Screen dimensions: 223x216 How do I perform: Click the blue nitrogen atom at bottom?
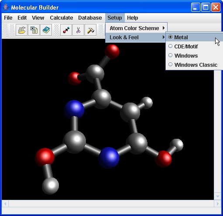(x=109, y=158)
